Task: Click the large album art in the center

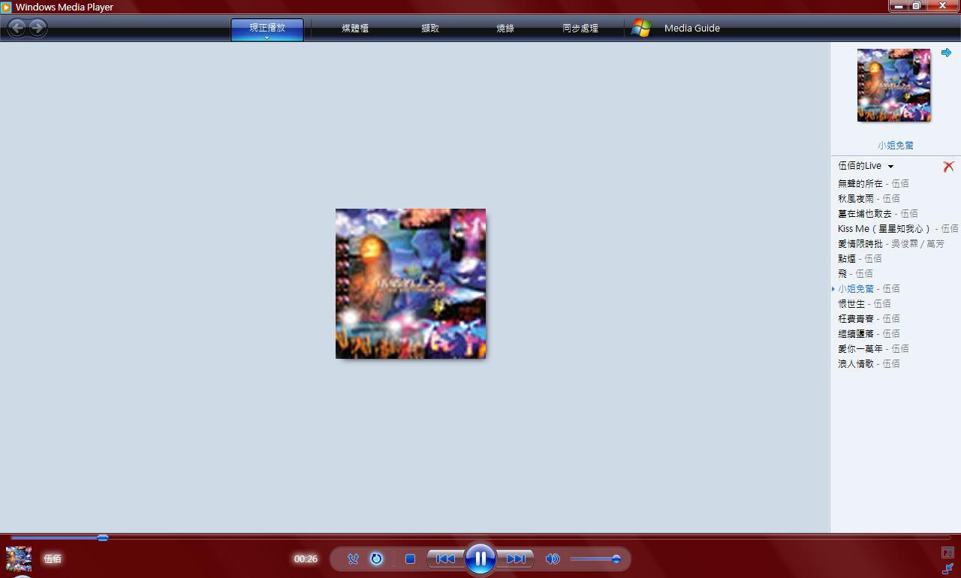Action: click(x=411, y=284)
